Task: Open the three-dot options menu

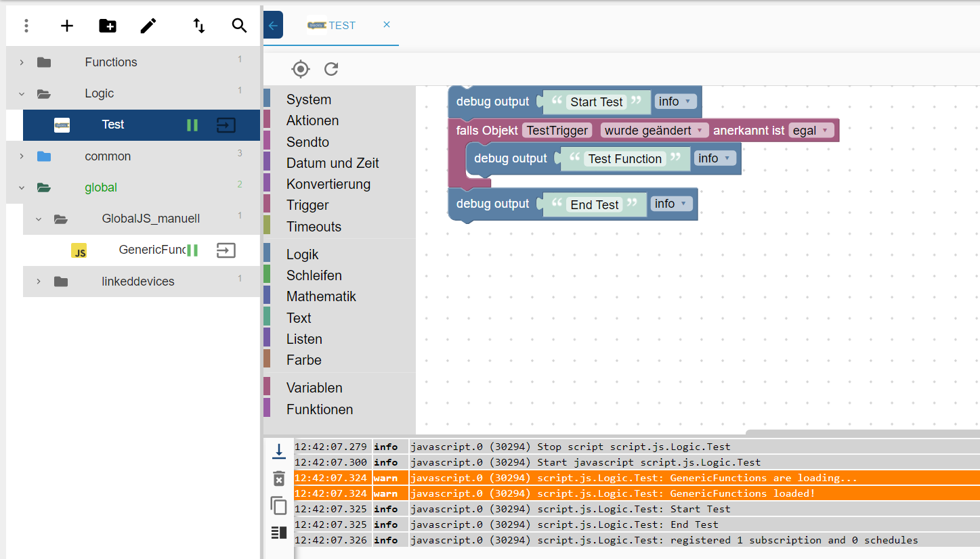Action: [x=26, y=26]
